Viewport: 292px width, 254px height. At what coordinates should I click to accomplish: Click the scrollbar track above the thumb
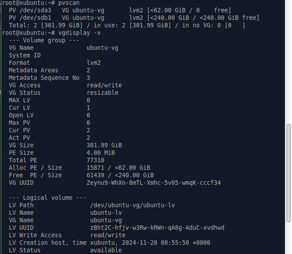[x=288, y=62]
